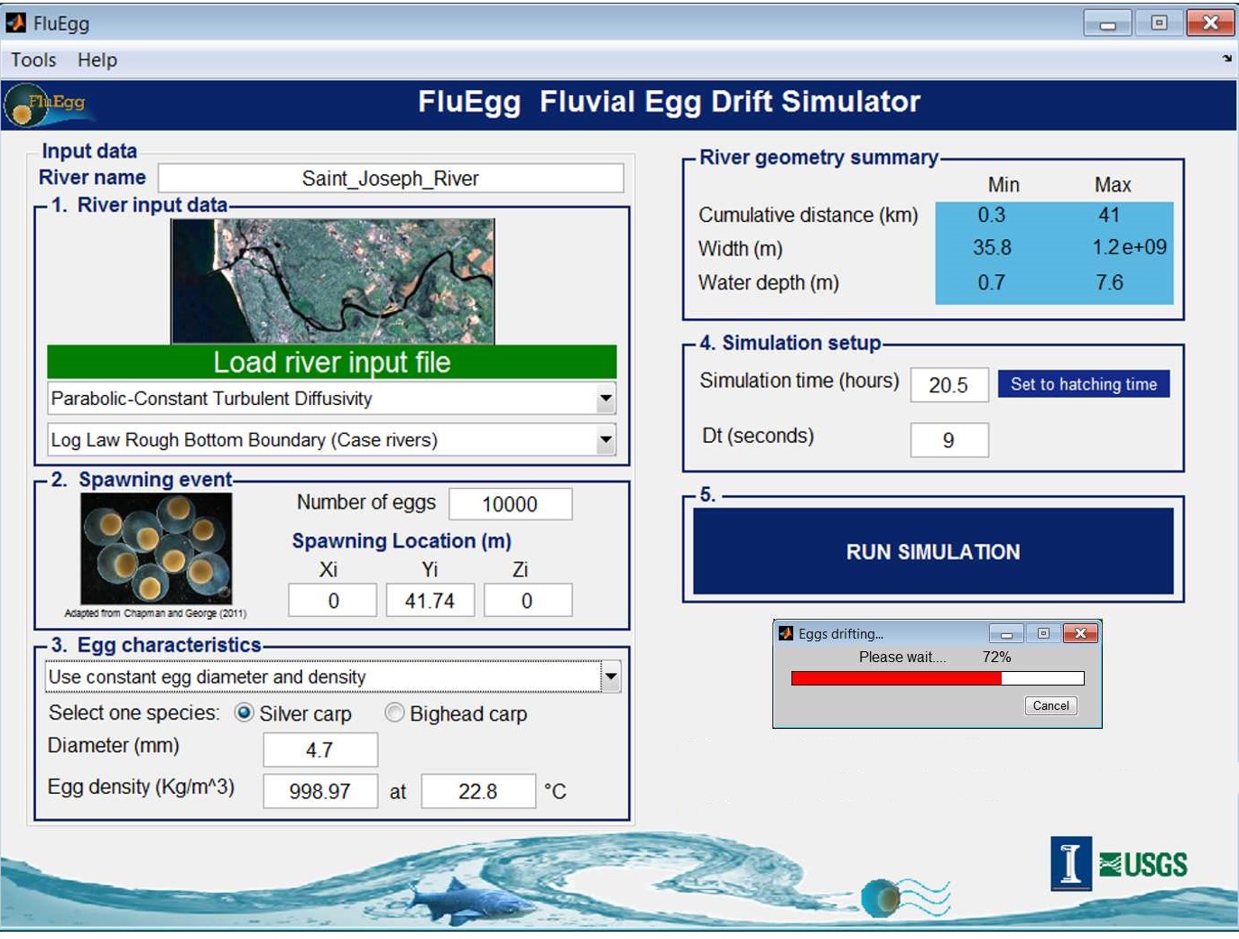Open the Tools menu

pyautogui.click(x=32, y=60)
